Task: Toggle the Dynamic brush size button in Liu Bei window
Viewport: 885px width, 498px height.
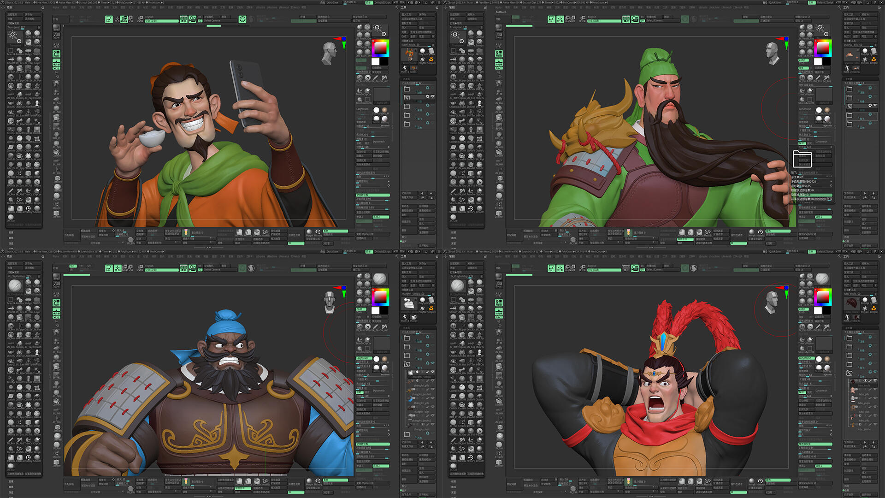Action: point(385,125)
